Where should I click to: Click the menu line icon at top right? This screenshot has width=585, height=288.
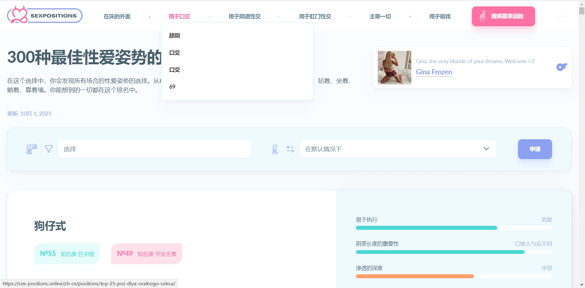point(562,16)
